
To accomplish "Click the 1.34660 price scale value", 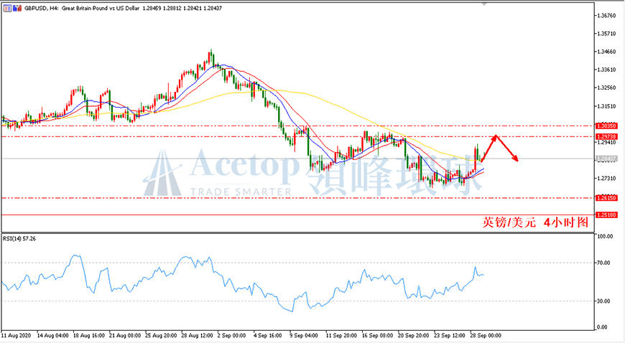I will 606,52.
